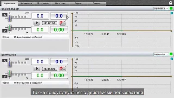Start the хромирование process with play button
The height and width of the screenshot is (98, 174).
pos(37,23)
